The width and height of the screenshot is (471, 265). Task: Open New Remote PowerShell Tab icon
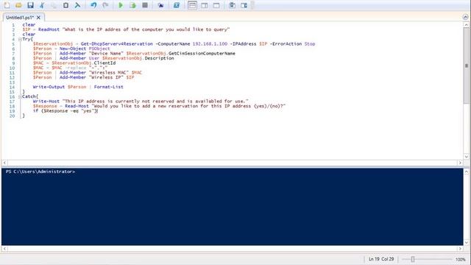pos(160,5)
